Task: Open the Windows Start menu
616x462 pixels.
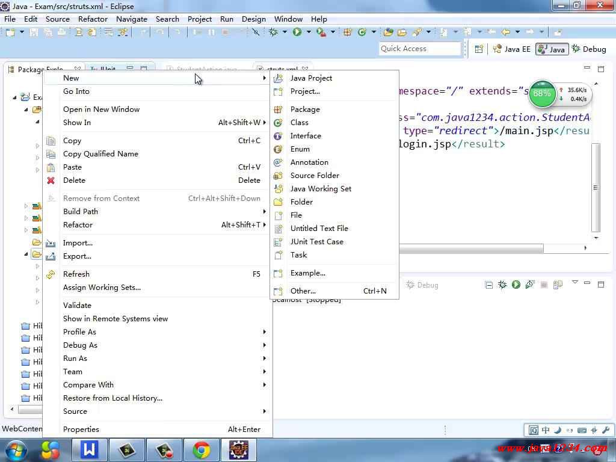Action: pos(16,450)
